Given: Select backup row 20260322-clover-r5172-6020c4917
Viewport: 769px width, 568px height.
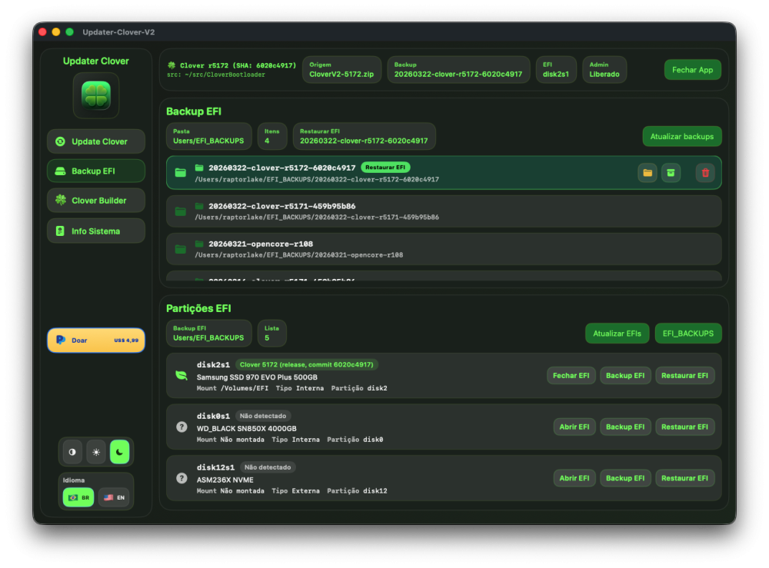Looking at the screenshot, I should pyautogui.click(x=444, y=173).
